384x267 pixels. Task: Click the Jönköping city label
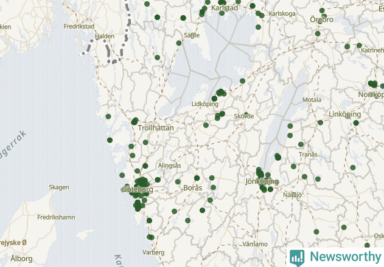pos(262,181)
